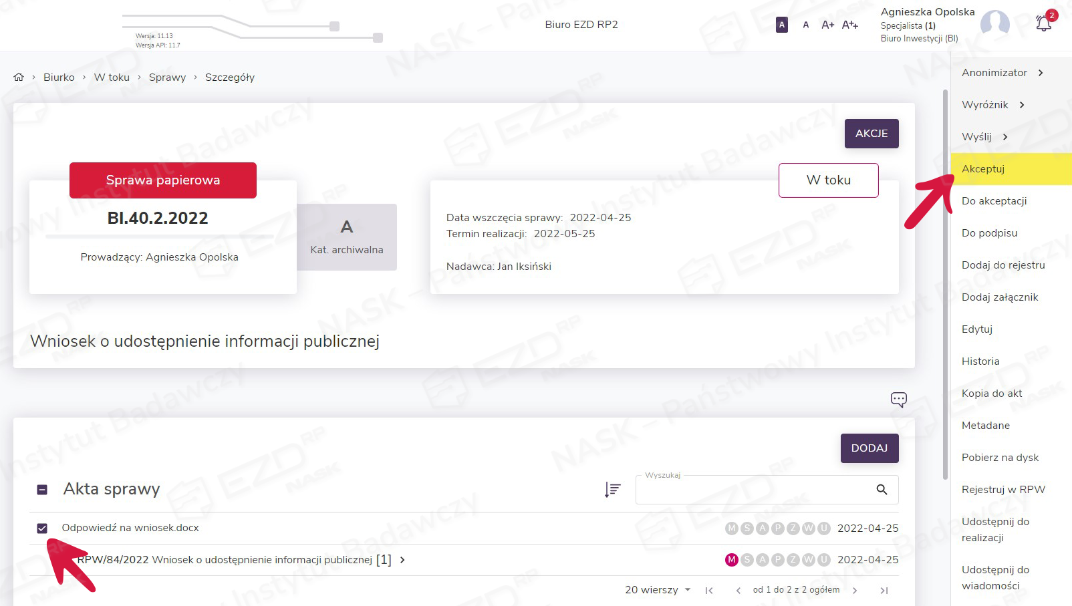Choose 'Do podpisu' in the side menu
Screen dimensions: 1072x606
pos(989,233)
